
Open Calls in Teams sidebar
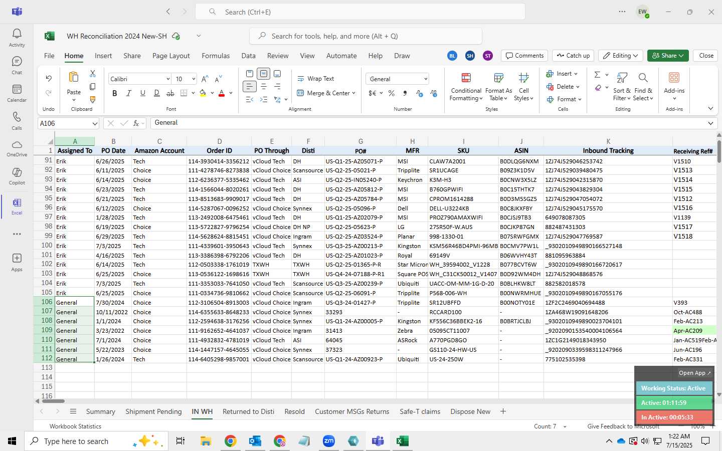(17, 121)
